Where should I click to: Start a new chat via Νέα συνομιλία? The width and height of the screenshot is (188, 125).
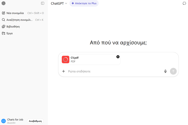coord(15,13)
